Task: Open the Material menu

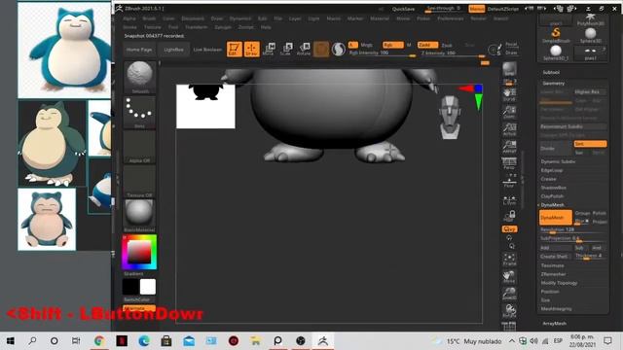Action: (380, 18)
